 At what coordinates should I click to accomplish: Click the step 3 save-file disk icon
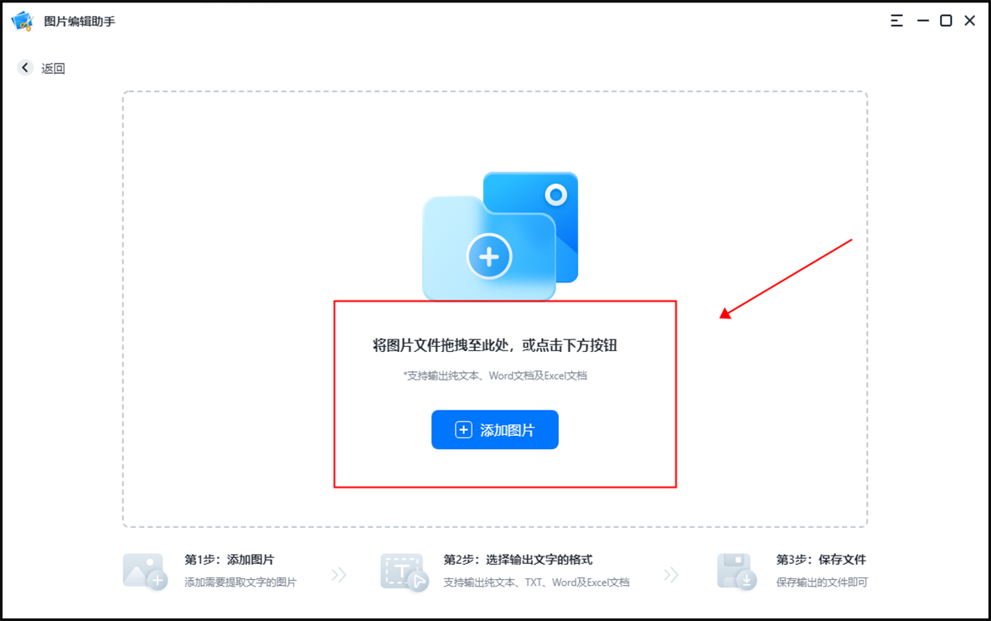[x=737, y=572]
